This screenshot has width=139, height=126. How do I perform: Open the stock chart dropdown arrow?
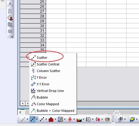[x=102, y=119]
